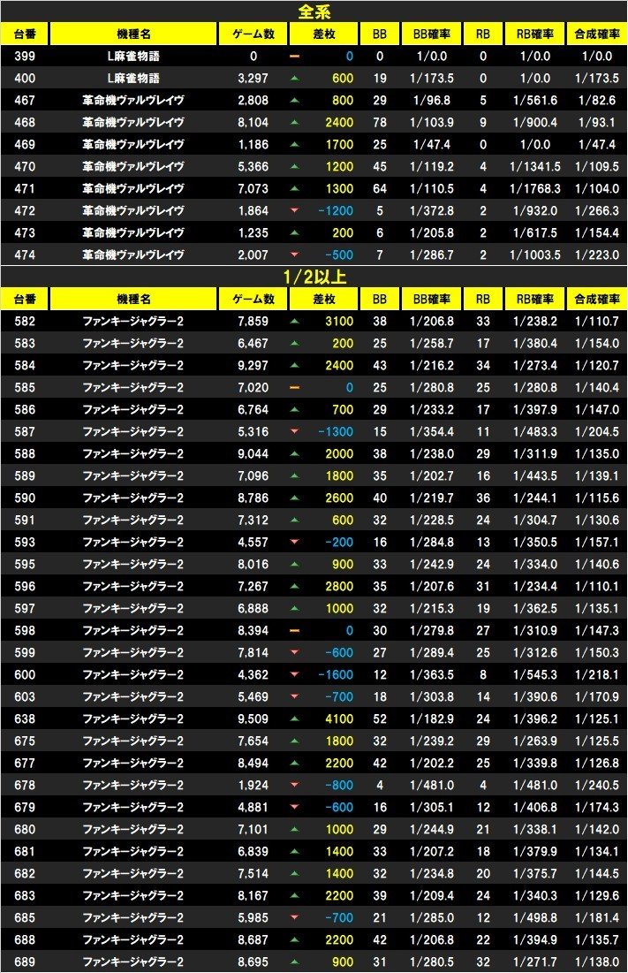628x973 pixels.
Task: Click the red down arrow in row 587
Action: point(294,432)
